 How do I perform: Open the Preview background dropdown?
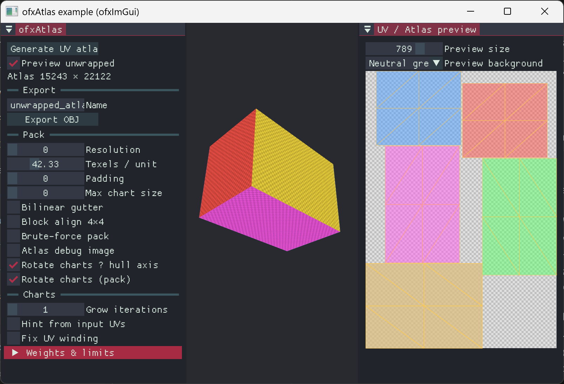click(x=404, y=63)
